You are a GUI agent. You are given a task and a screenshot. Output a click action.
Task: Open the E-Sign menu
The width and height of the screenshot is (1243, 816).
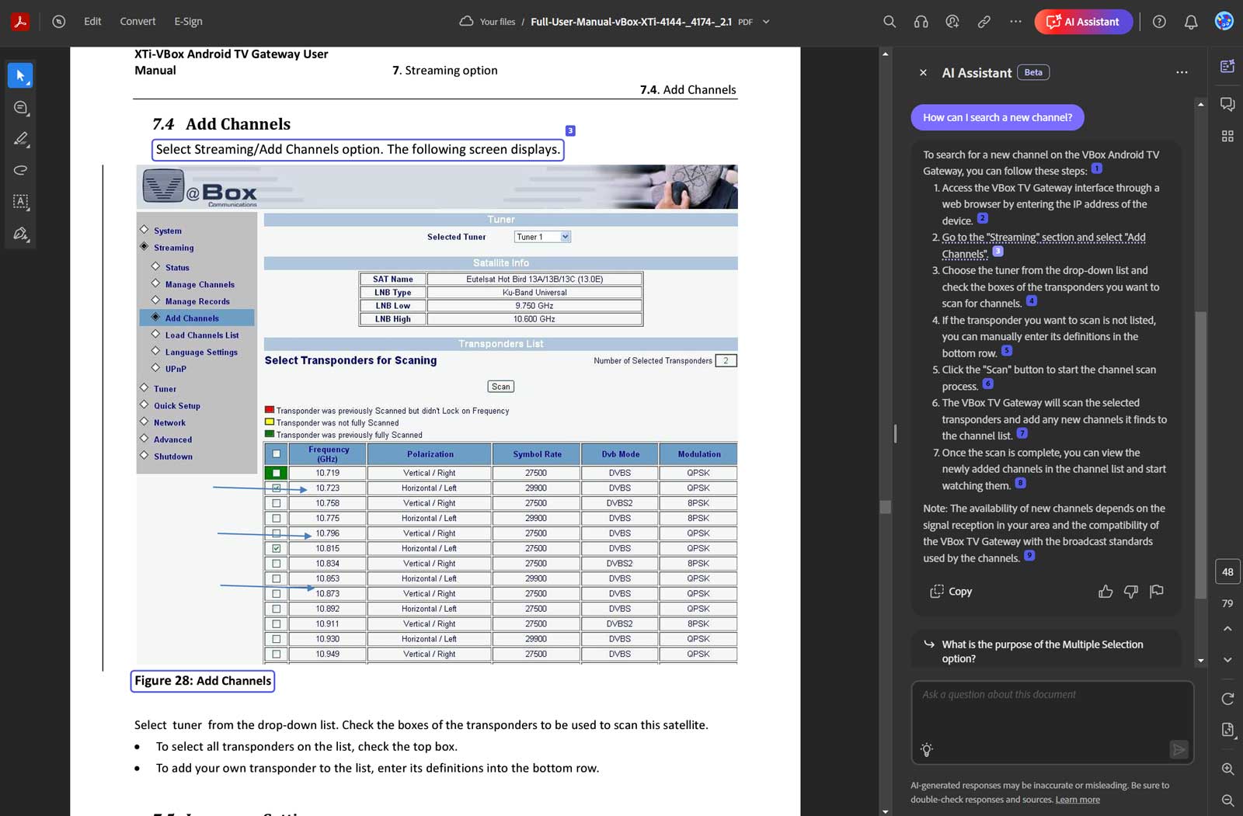click(188, 22)
